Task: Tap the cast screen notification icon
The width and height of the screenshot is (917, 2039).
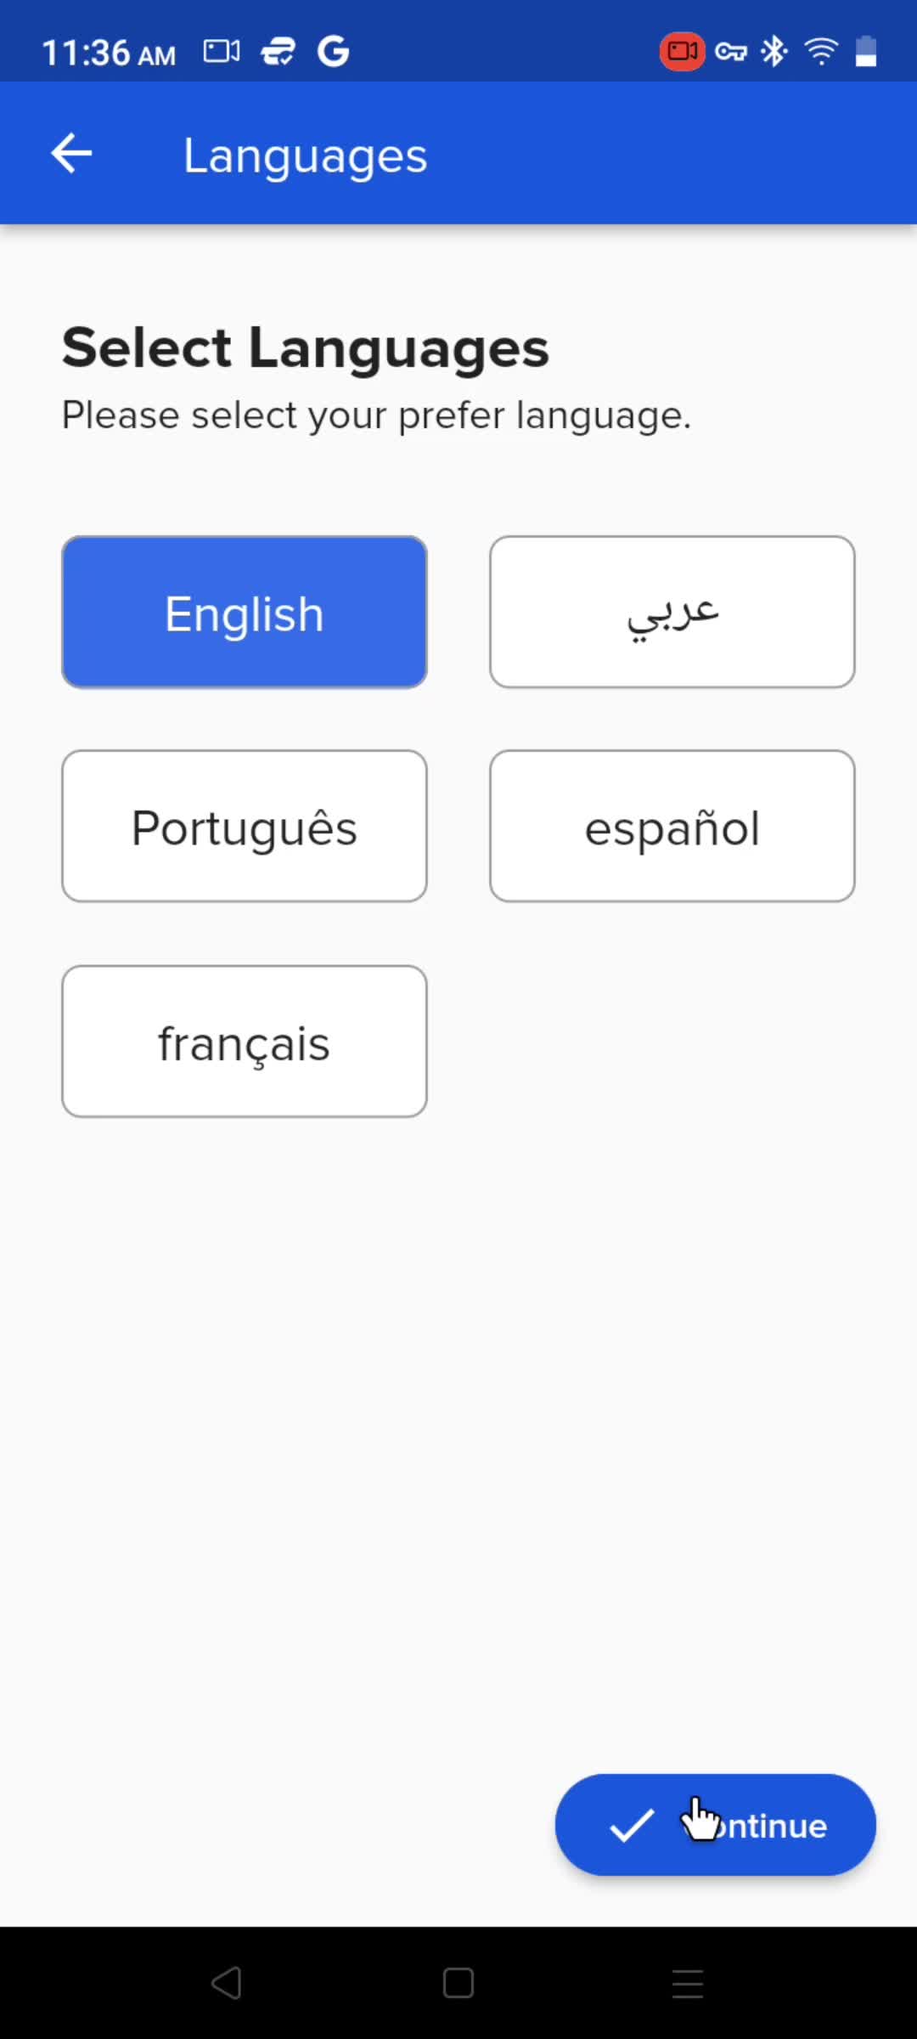Action: [x=222, y=52]
